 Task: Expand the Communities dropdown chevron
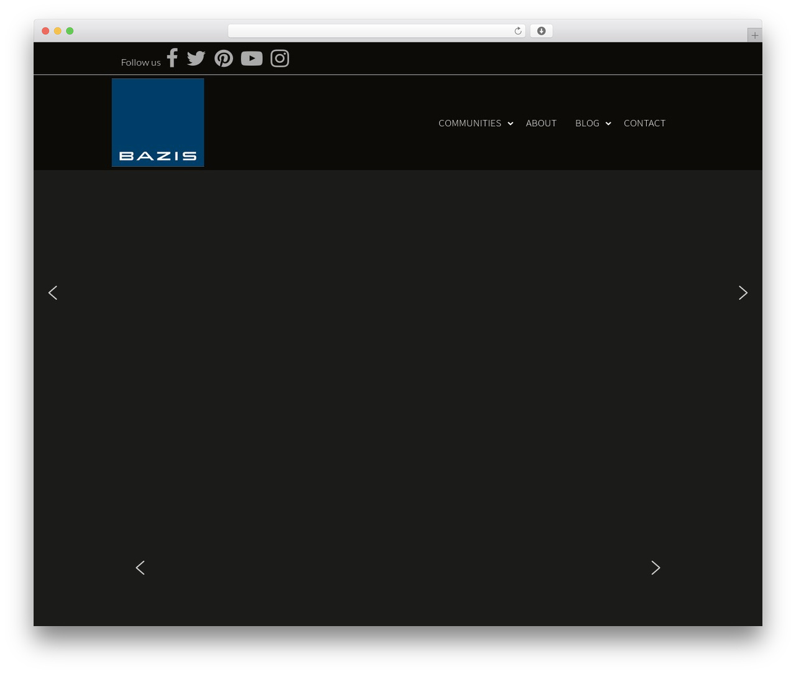pos(511,124)
